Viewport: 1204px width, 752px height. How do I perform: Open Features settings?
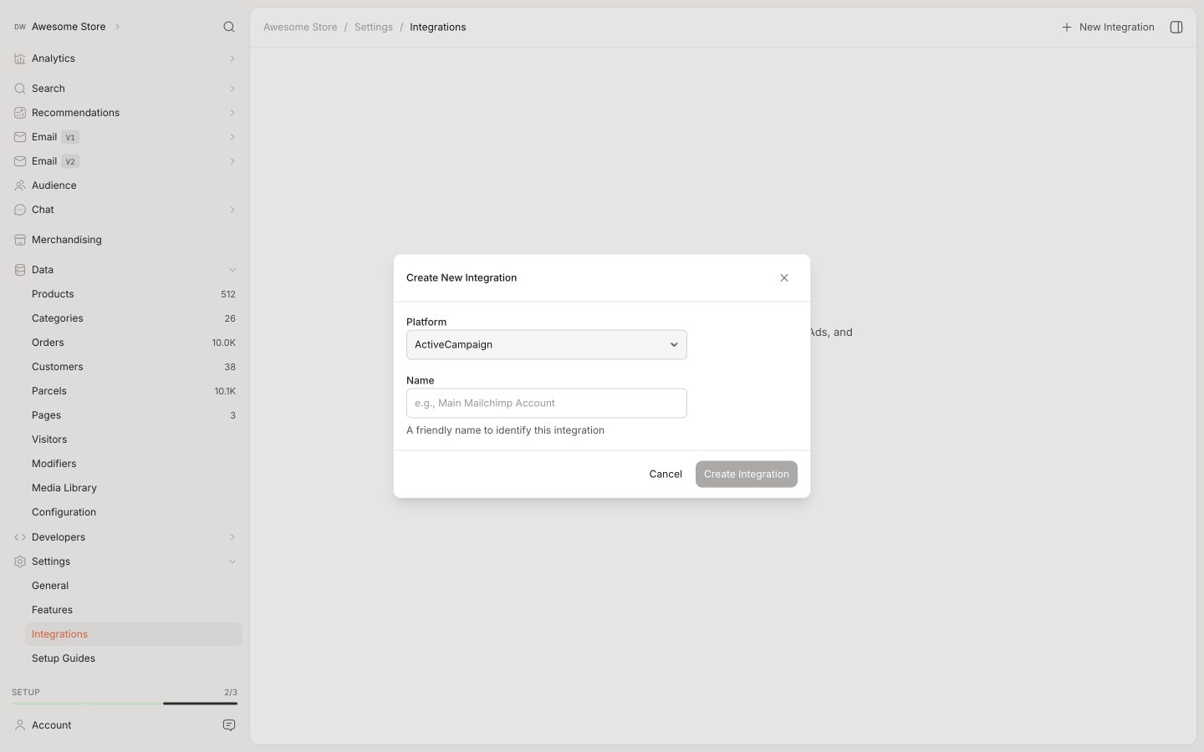click(x=134, y=610)
